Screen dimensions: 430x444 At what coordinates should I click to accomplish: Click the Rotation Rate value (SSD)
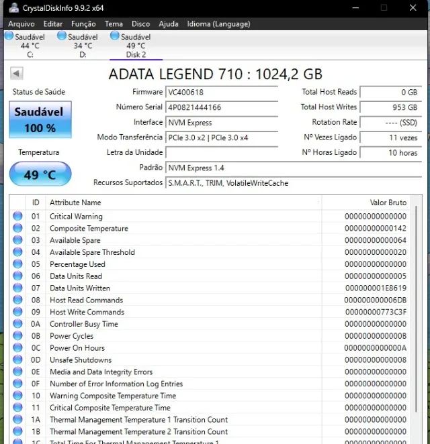[391, 122]
